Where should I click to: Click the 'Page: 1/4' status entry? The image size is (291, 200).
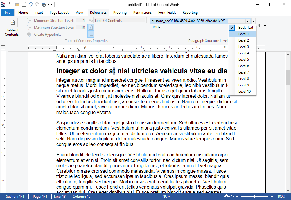pos(40,197)
